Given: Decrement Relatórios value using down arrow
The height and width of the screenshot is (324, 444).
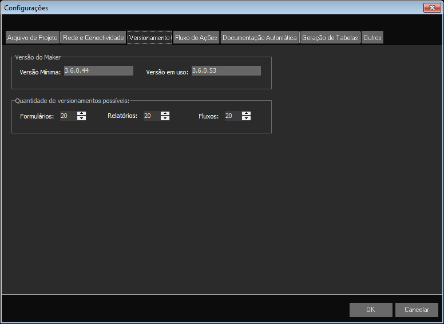Looking at the screenshot, I should (165, 118).
